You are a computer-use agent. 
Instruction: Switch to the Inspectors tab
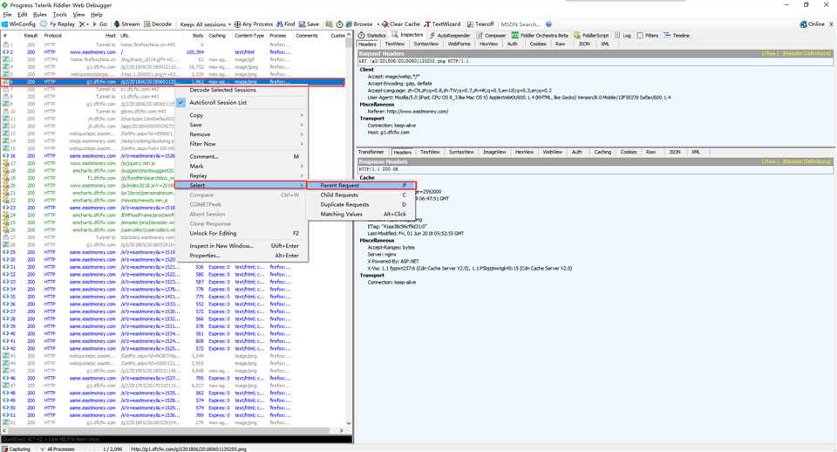pyautogui.click(x=408, y=35)
